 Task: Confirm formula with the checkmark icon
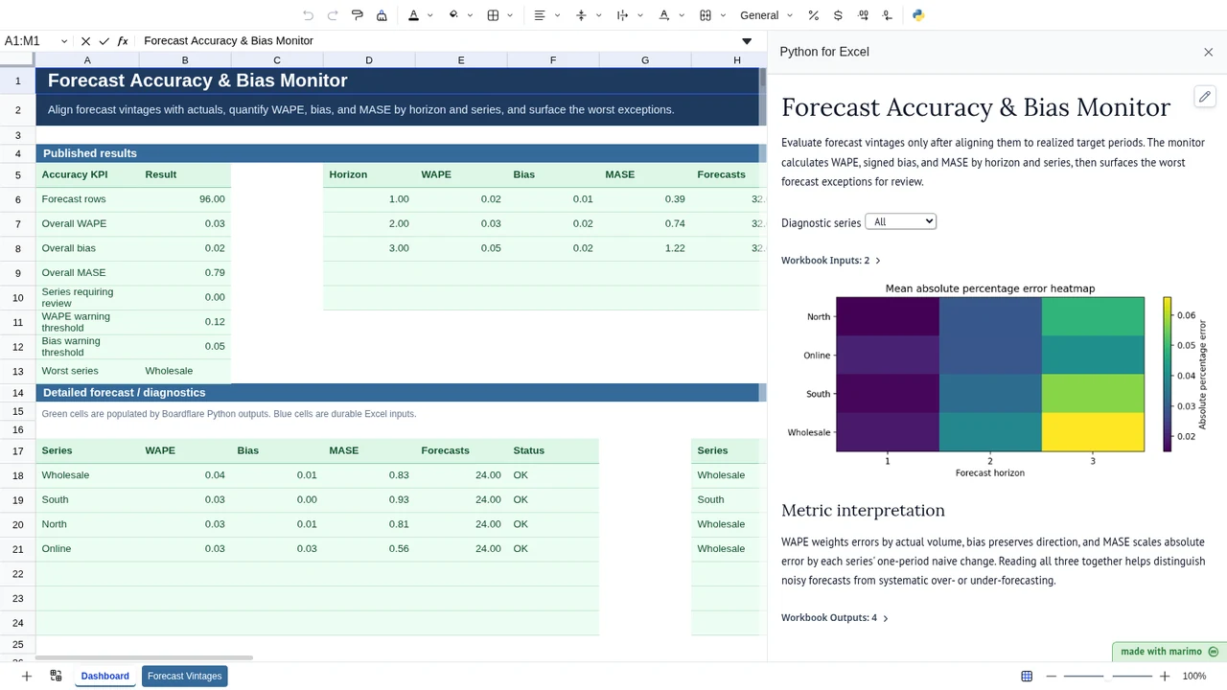(x=104, y=41)
